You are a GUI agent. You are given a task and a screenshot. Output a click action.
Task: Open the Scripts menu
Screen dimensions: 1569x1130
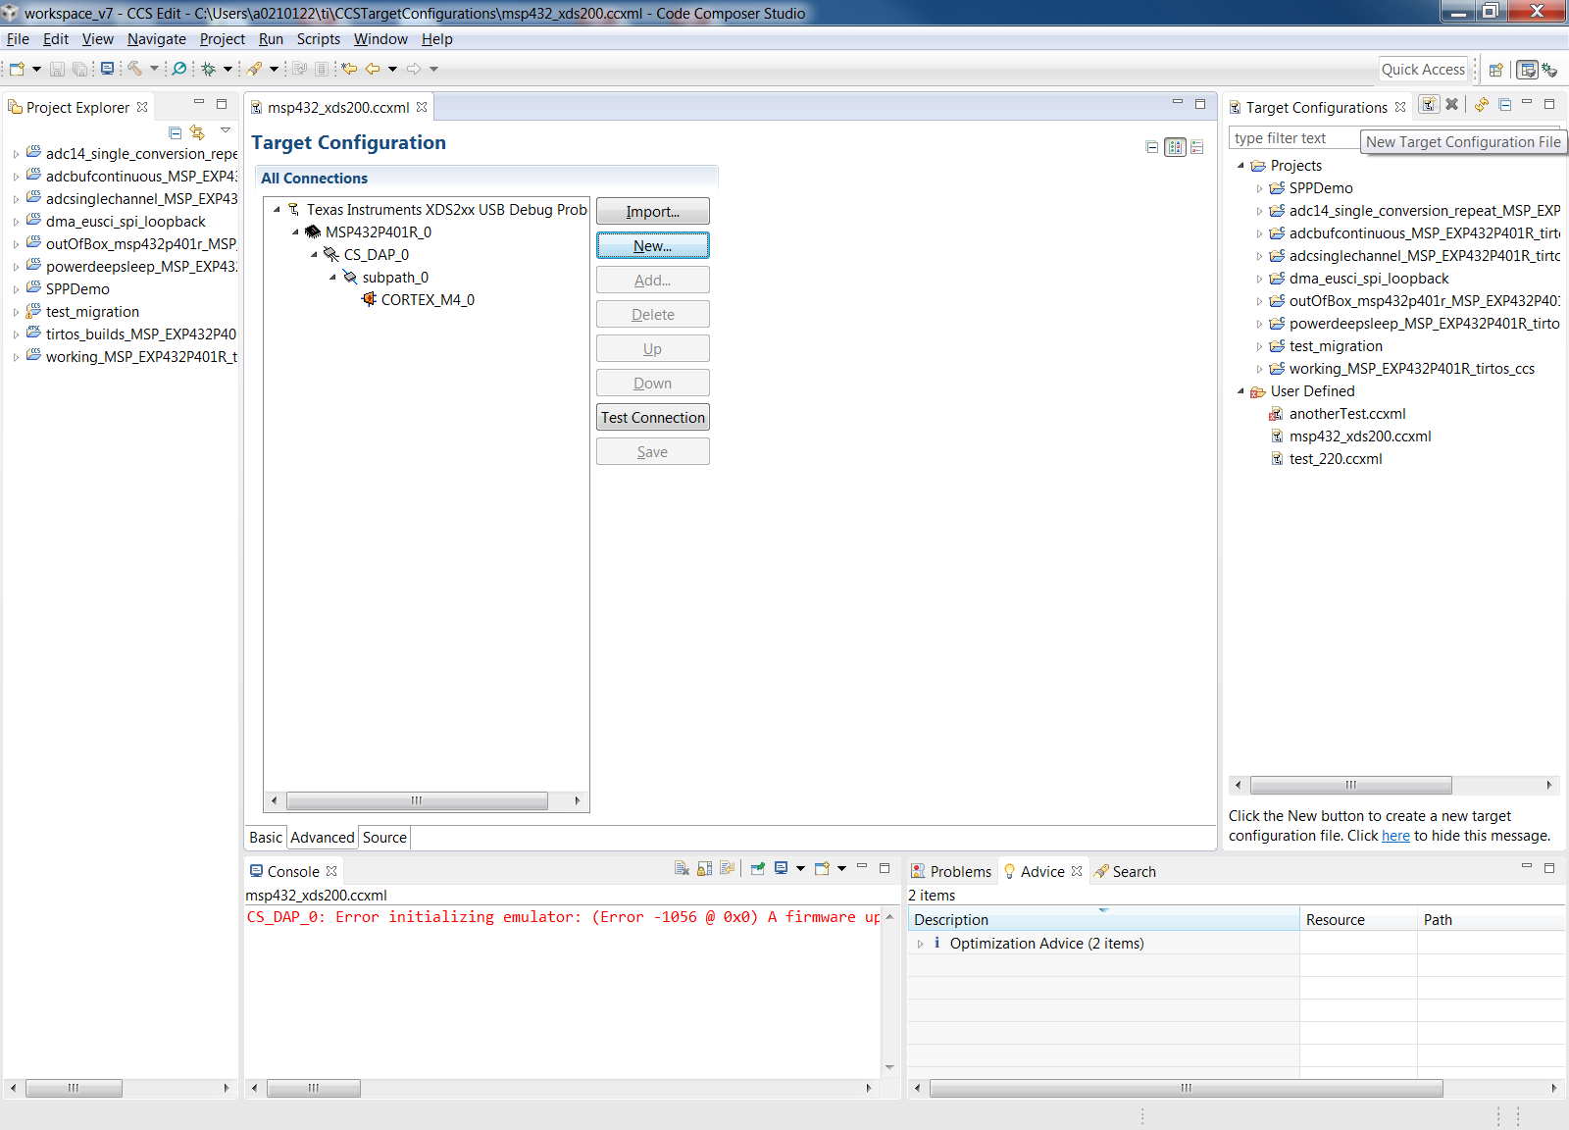click(x=319, y=39)
